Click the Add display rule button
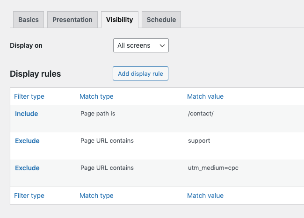Screen dimensions: 304x218 click(x=140, y=73)
